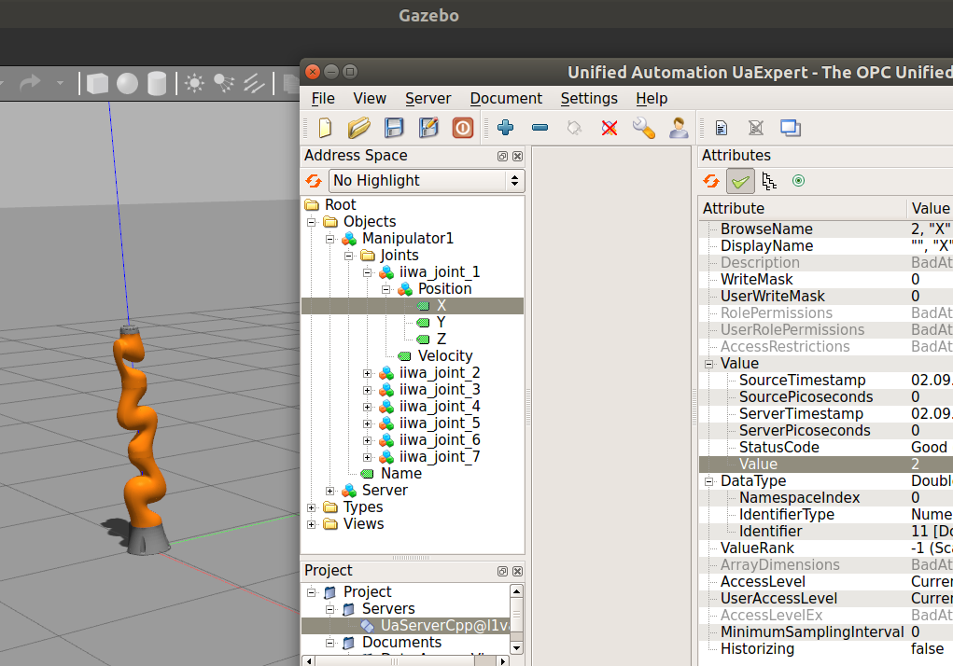Save project with the floppy disk icon
This screenshot has height=666, width=953.
click(x=394, y=128)
